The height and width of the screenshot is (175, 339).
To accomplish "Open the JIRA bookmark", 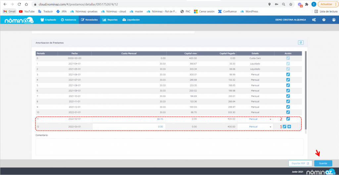I will (x=61, y=12).
